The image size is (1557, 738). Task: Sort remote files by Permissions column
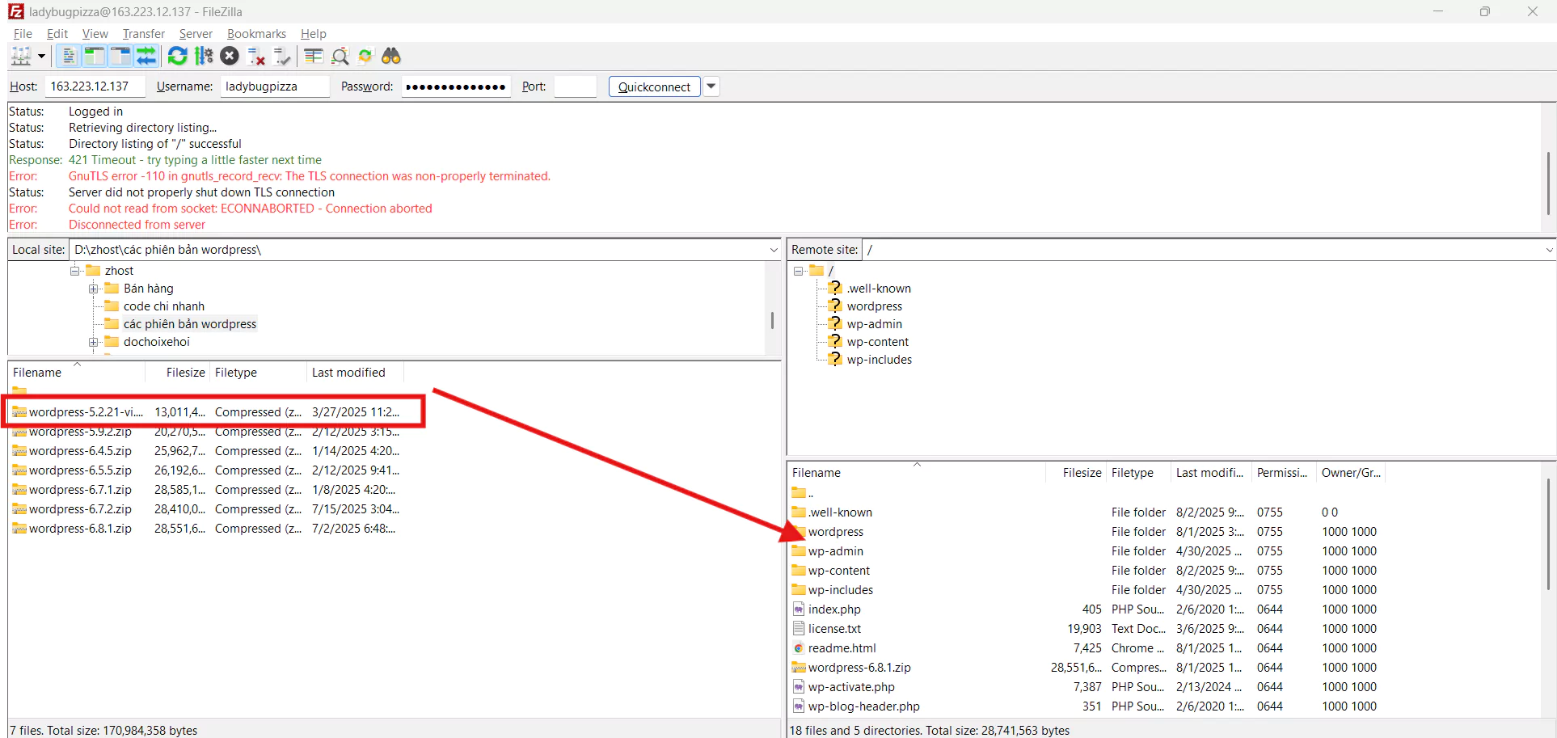coord(1284,473)
